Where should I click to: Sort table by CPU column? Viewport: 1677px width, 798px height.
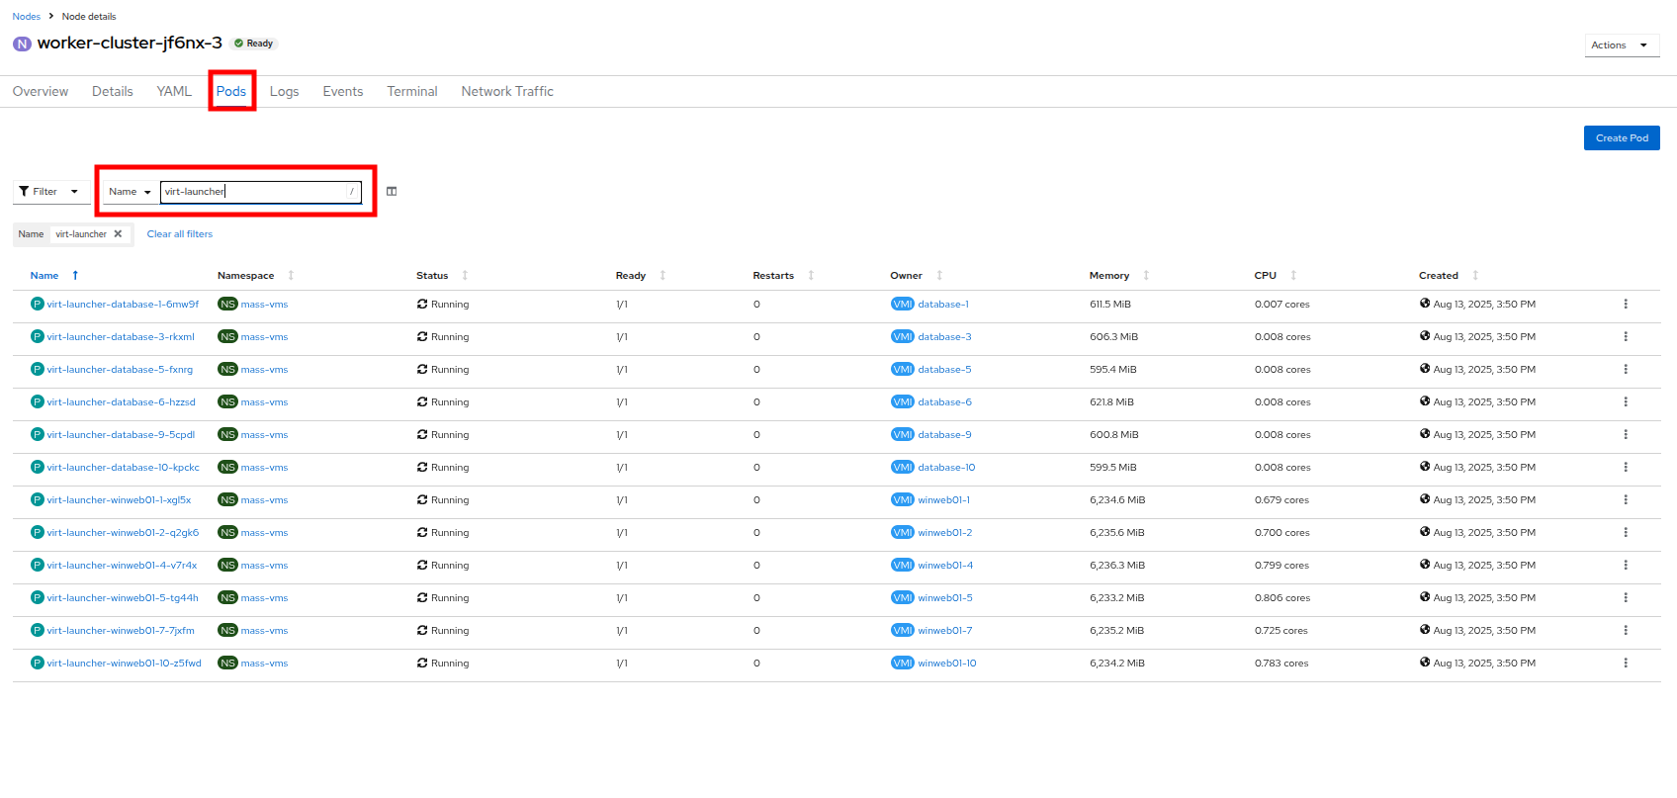(1276, 276)
